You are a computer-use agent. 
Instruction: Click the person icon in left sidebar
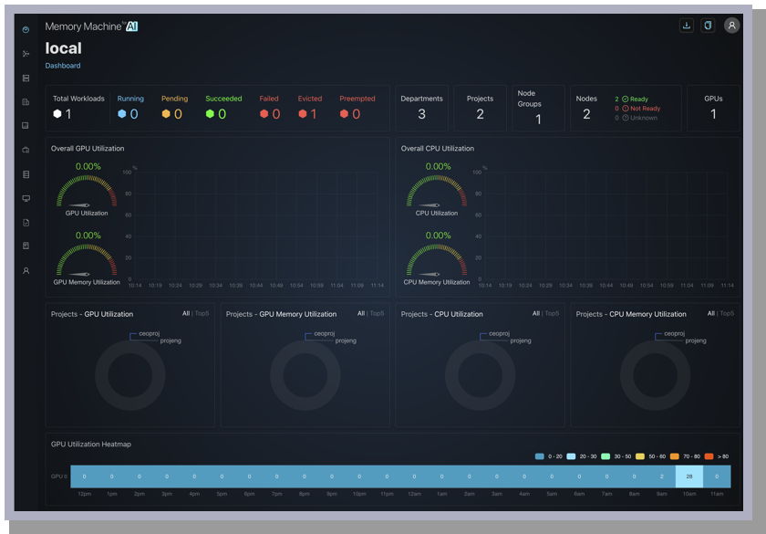[x=26, y=270]
